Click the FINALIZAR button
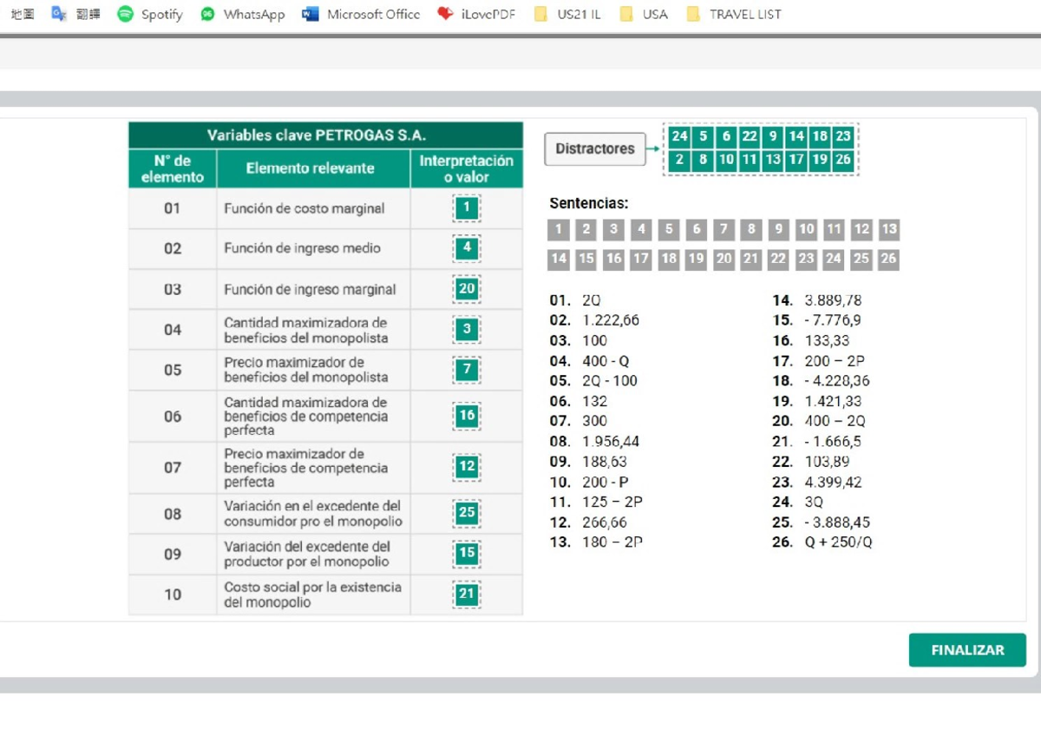Viewport: 1041px width, 736px height. pyautogui.click(x=967, y=650)
